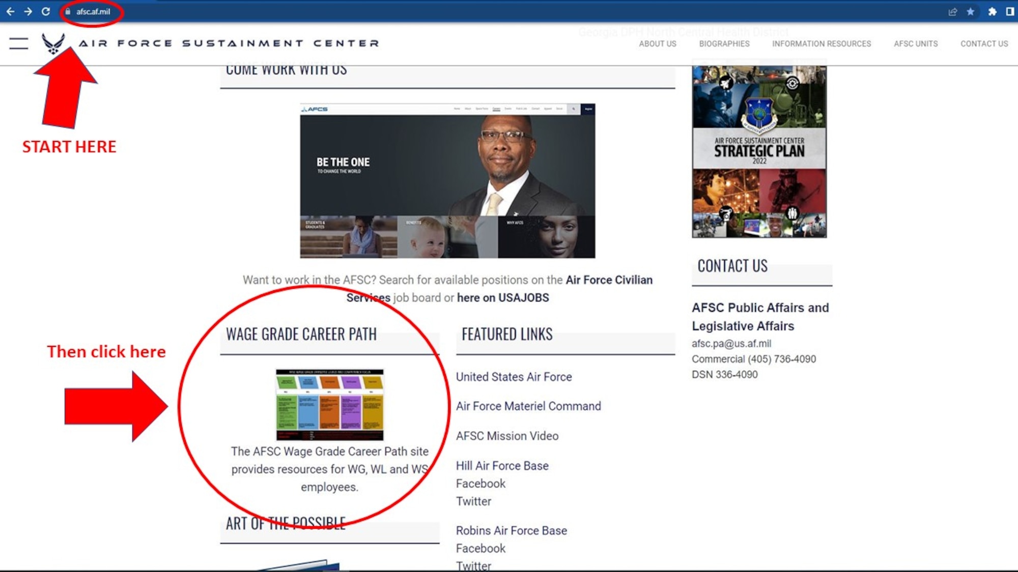Click the share page icon in browser toolbar

coord(953,11)
